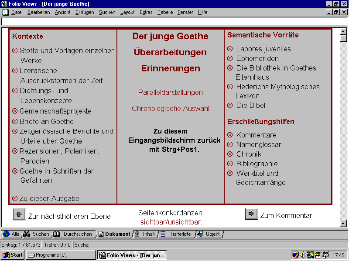The height and width of the screenshot is (261, 349).
Task: Click Folio Views taskbar button
Action: tap(132, 255)
